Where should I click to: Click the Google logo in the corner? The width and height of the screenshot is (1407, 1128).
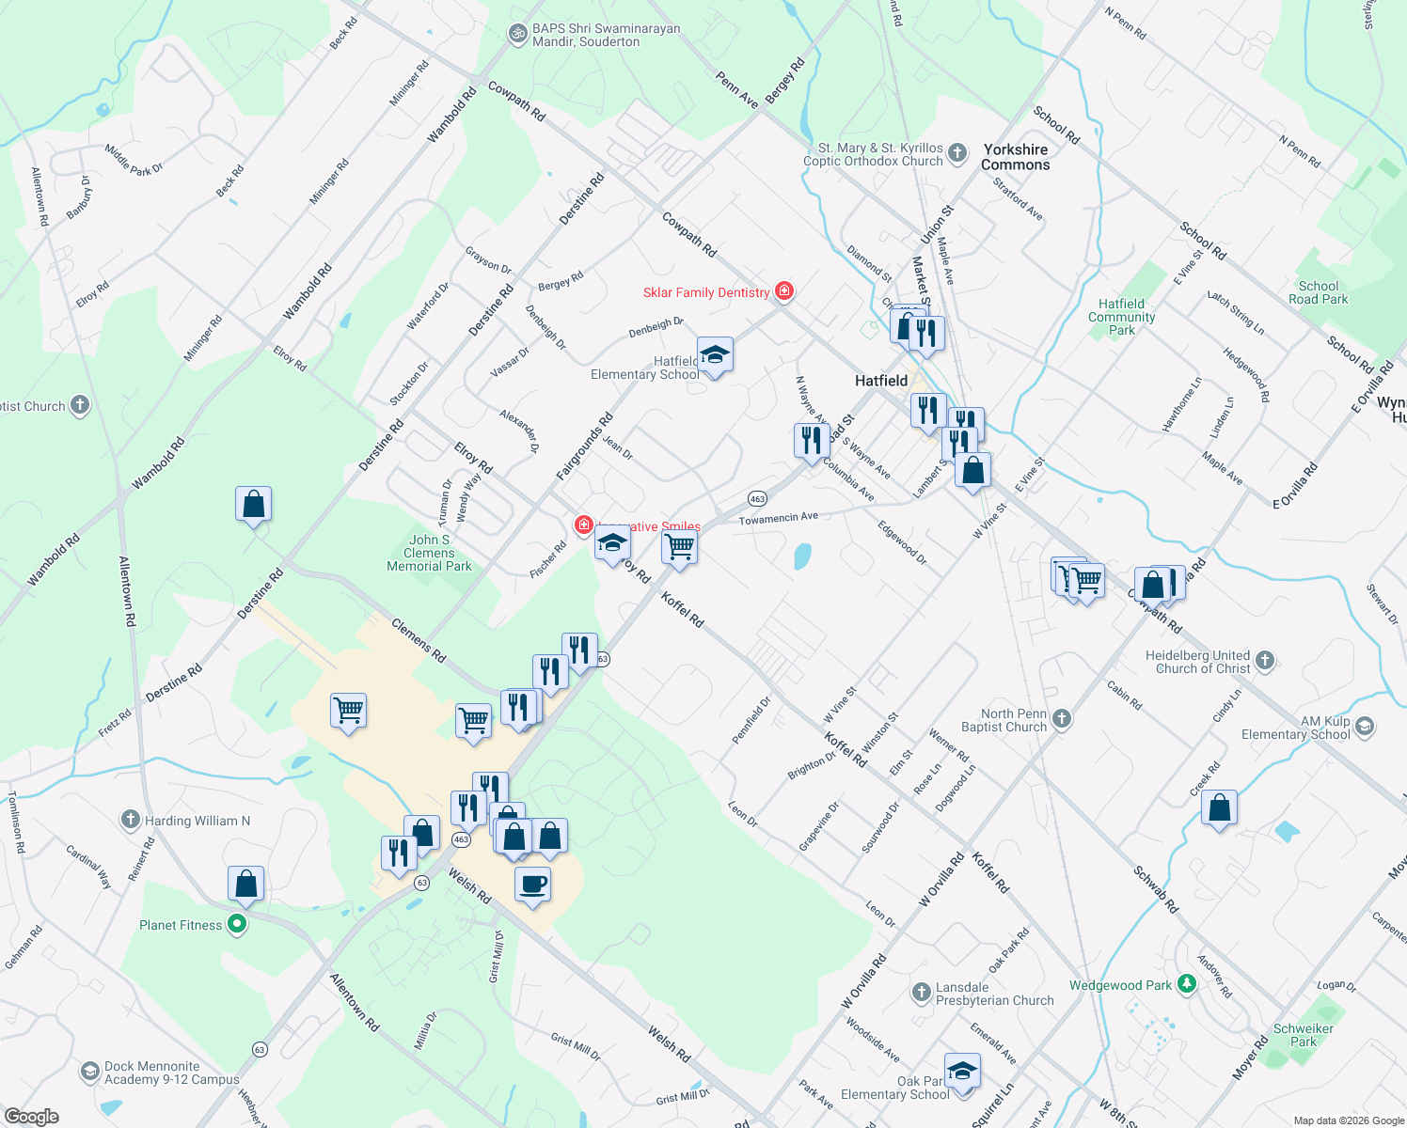coord(31,1117)
